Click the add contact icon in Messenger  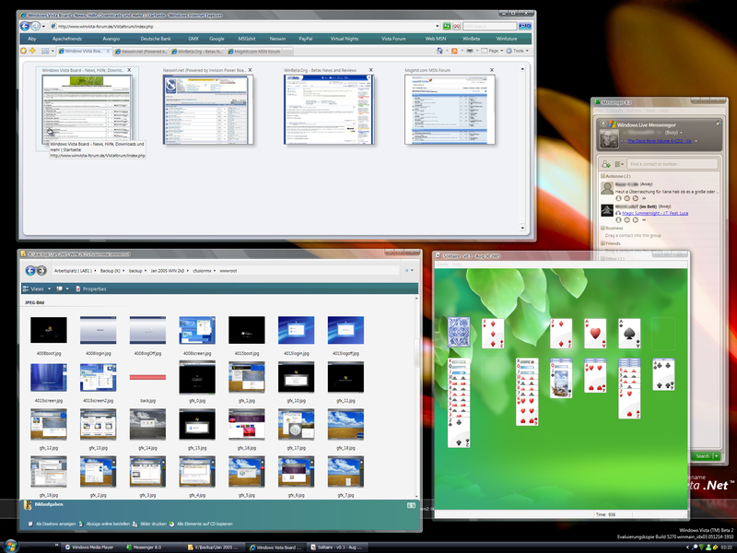point(604,163)
